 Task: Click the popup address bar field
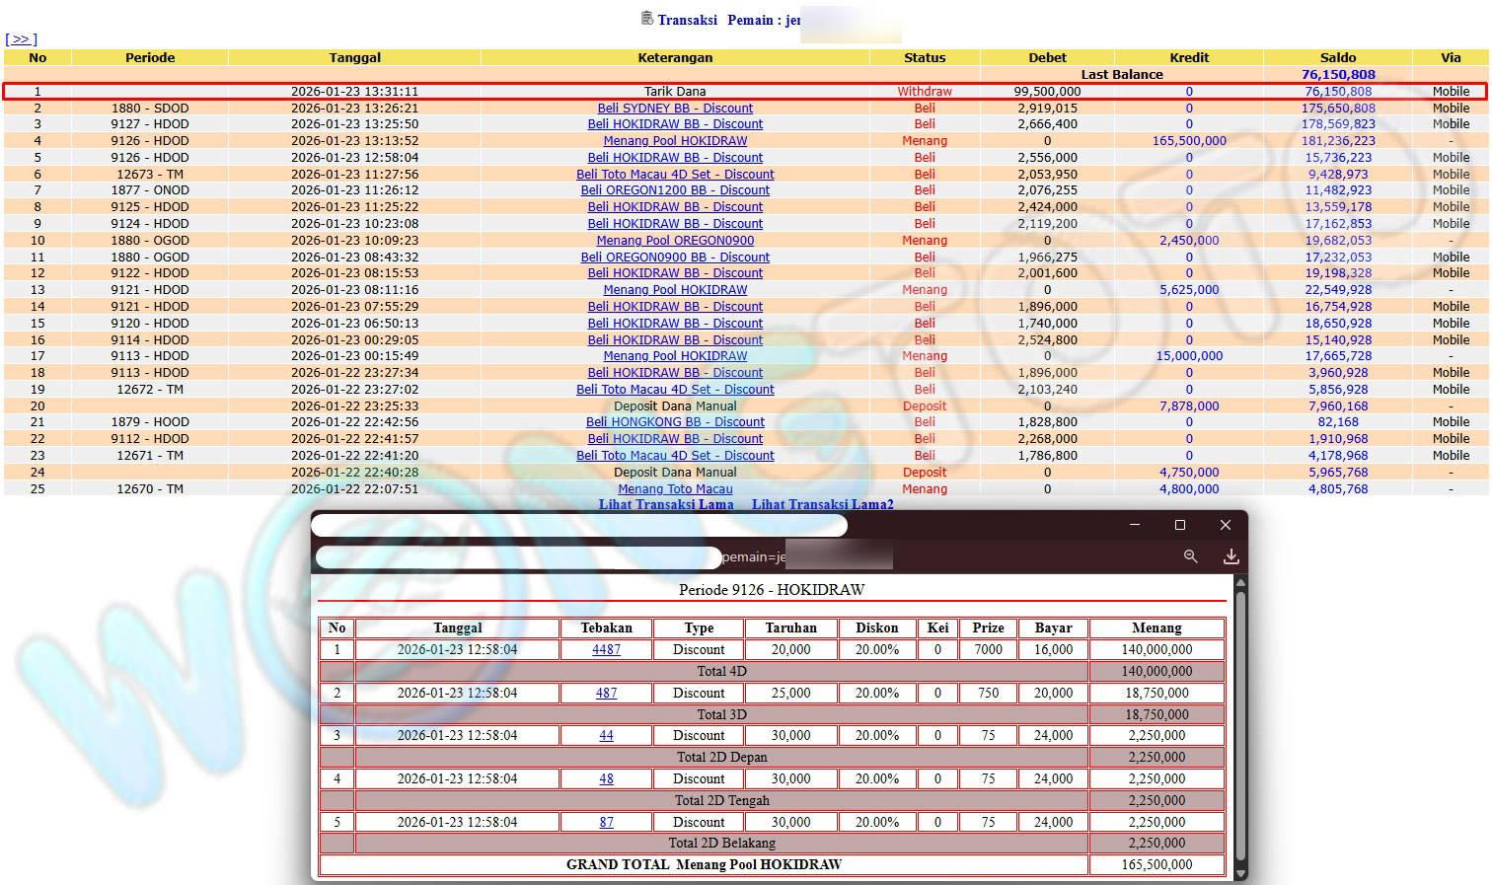click(x=519, y=557)
